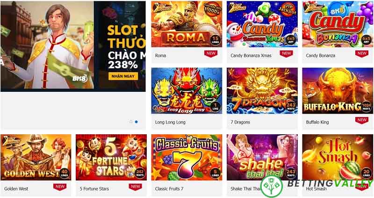Launch the Classic Fruits 7 thumbnail

click(x=187, y=157)
